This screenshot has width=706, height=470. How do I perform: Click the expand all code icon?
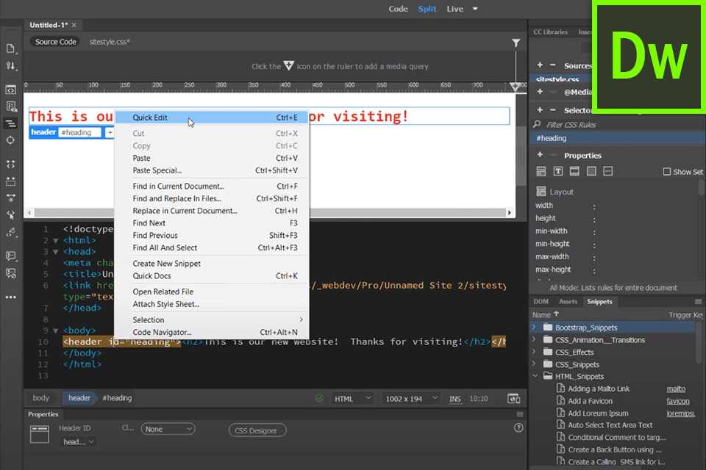pos(10,164)
